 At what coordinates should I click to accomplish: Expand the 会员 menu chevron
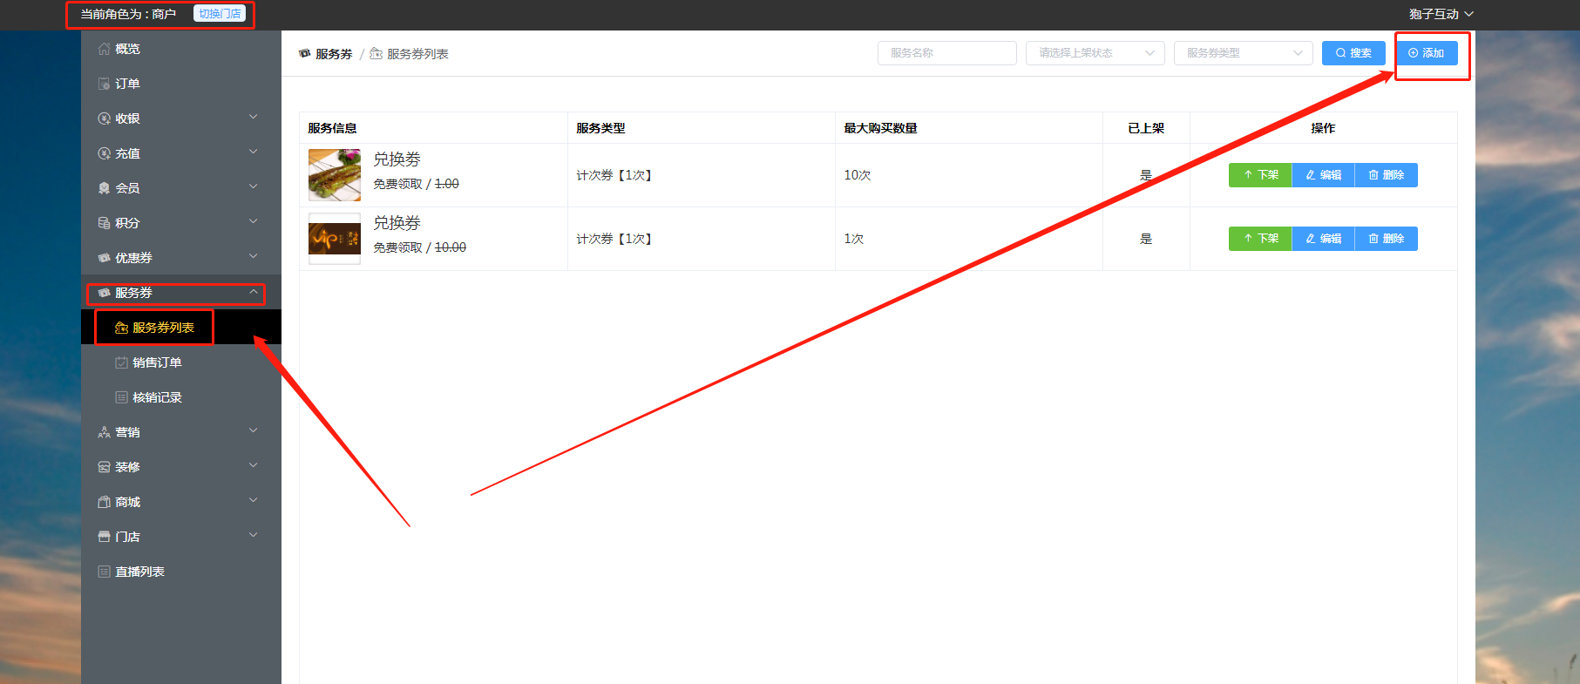[254, 186]
